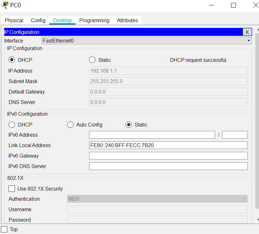Click the Link Local Address field
The width and height of the screenshot is (259, 234).
click(168, 145)
